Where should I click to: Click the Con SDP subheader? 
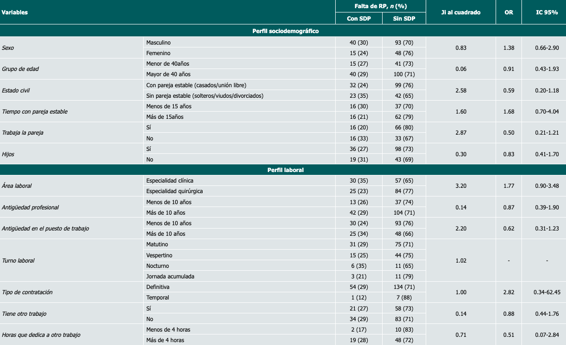pos(358,19)
